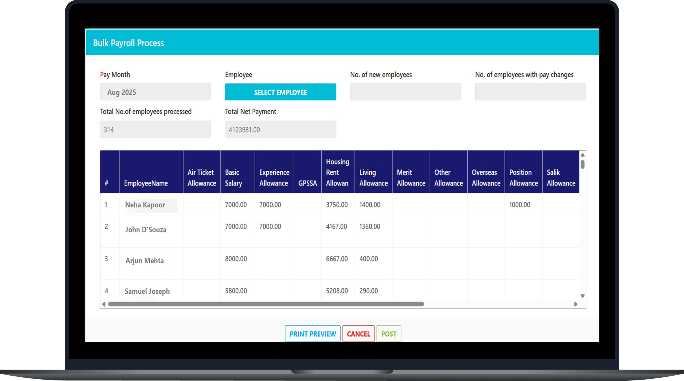Viewport: 684px width, 381px height.
Task: Click Neha Kapoor's Experience Allowance 7000.00
Action: click(270, 205)
